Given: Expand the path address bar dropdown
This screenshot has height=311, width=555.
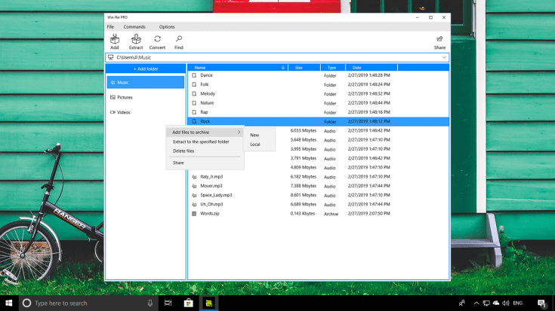Looking at the screenshot, I should (x=444, y=57).
